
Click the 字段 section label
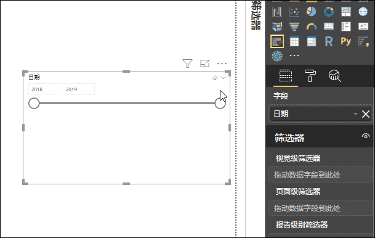click(x=281, y=96)
